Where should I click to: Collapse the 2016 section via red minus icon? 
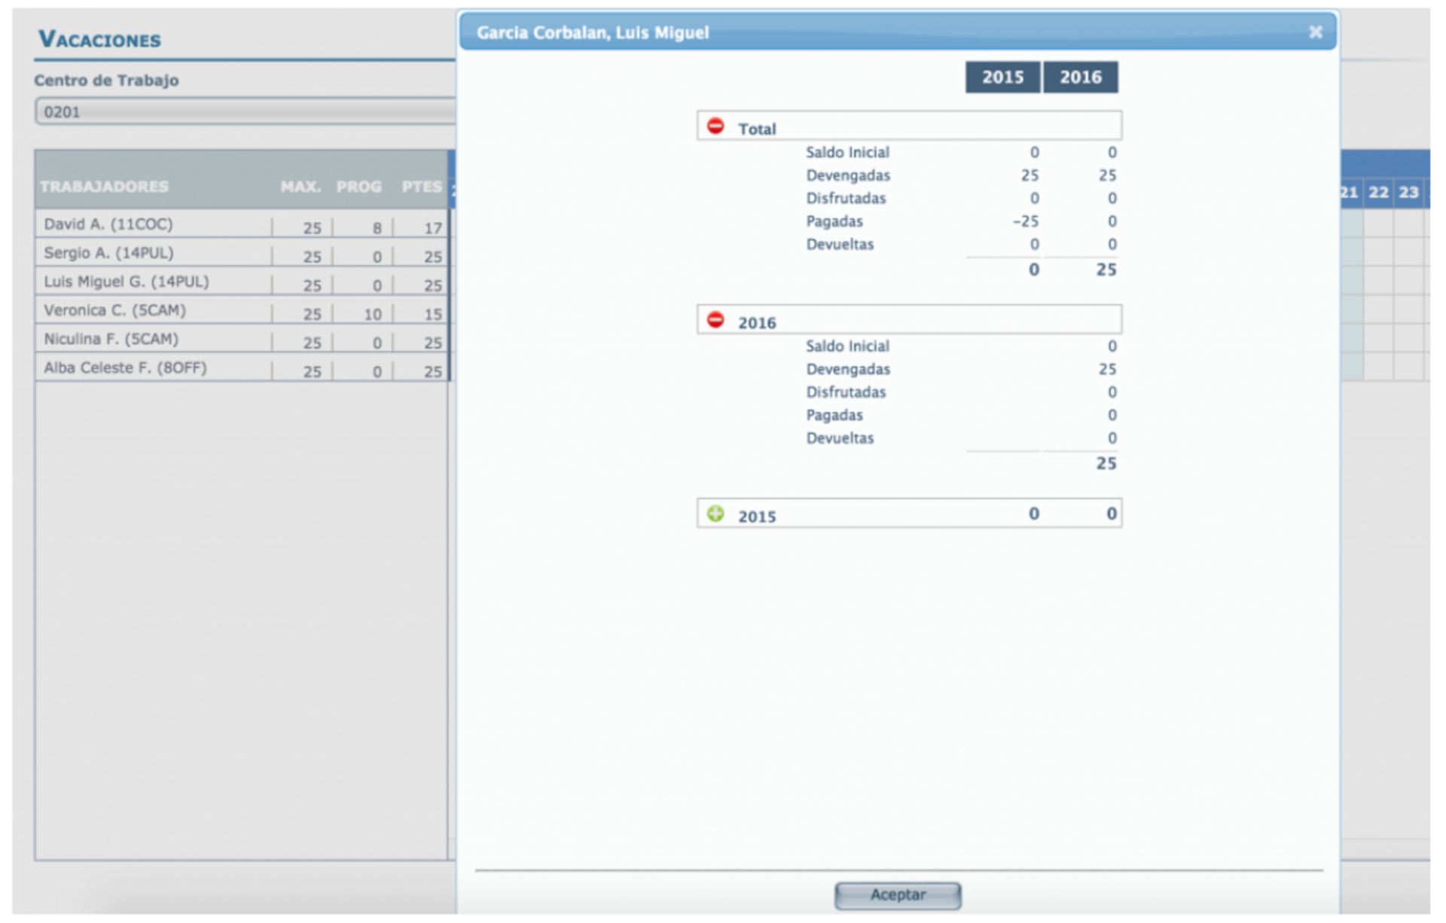[715, 320]
